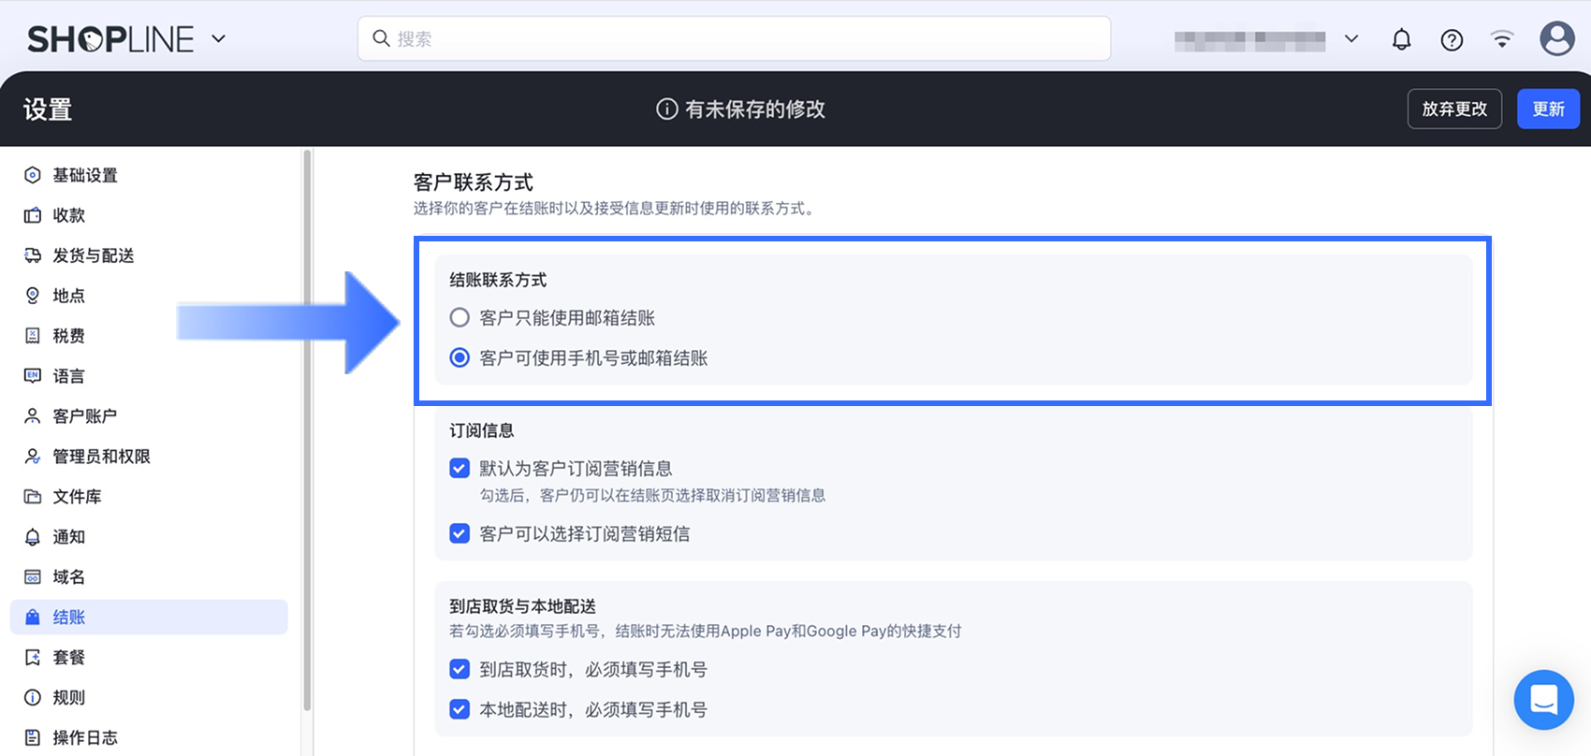1591x756 pixels.
Task: Click the magnifier search icon
Action: click(381, 38)
